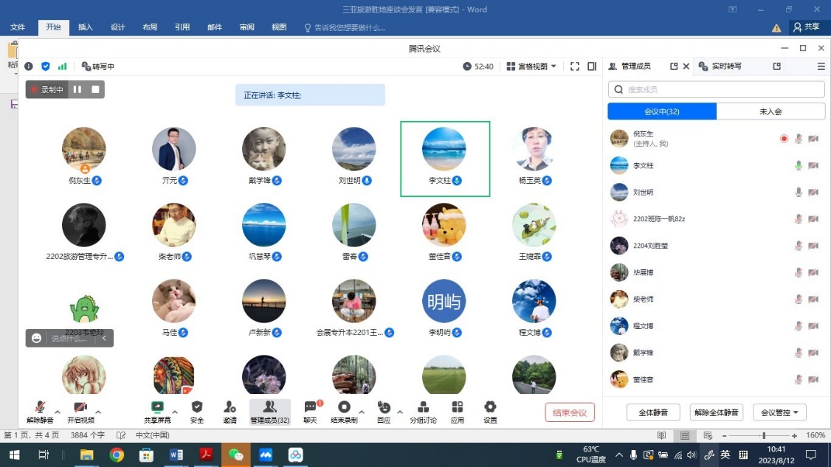Expand the arrow next to 共享屏幕
This screenshot has height=467, width=831.
tap(175, 412)
